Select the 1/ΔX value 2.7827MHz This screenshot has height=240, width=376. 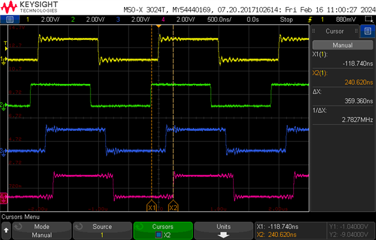click(x=357, y=120)
